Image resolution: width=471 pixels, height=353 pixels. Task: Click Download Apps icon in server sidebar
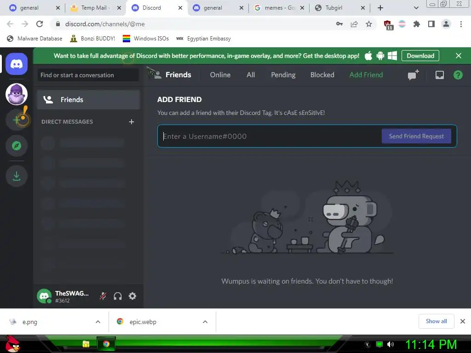pos(17,176)
